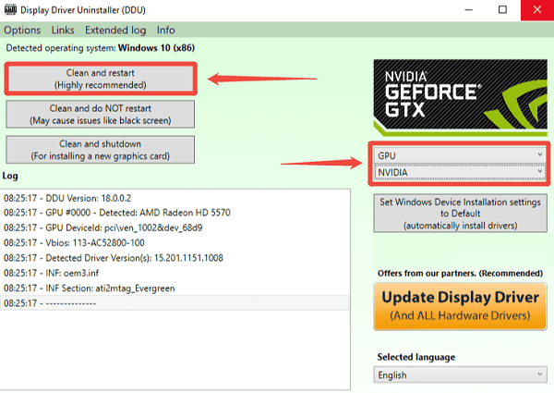
Task: Expand the GPU device type dropdown
Action: click(x=458, y=154)
